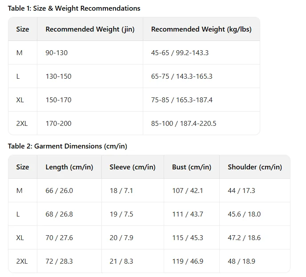Select the Shoulder (cm/in) column header
306x277 pixels.
point(255,167)
